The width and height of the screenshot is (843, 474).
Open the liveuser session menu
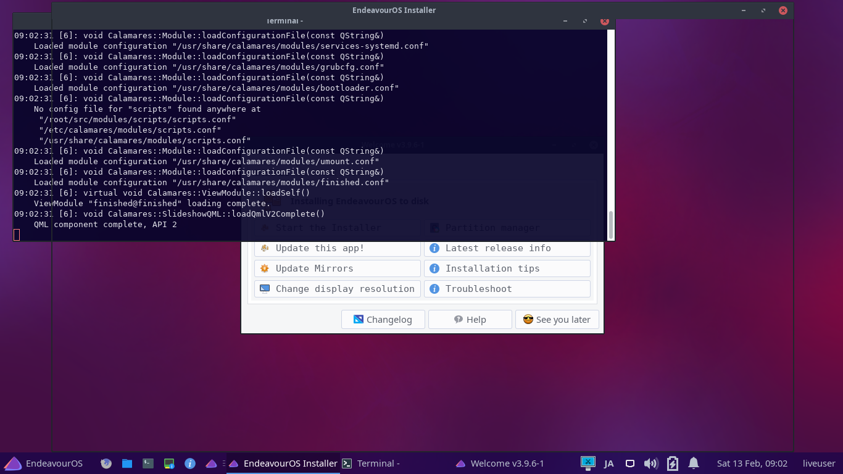[819, 464]
